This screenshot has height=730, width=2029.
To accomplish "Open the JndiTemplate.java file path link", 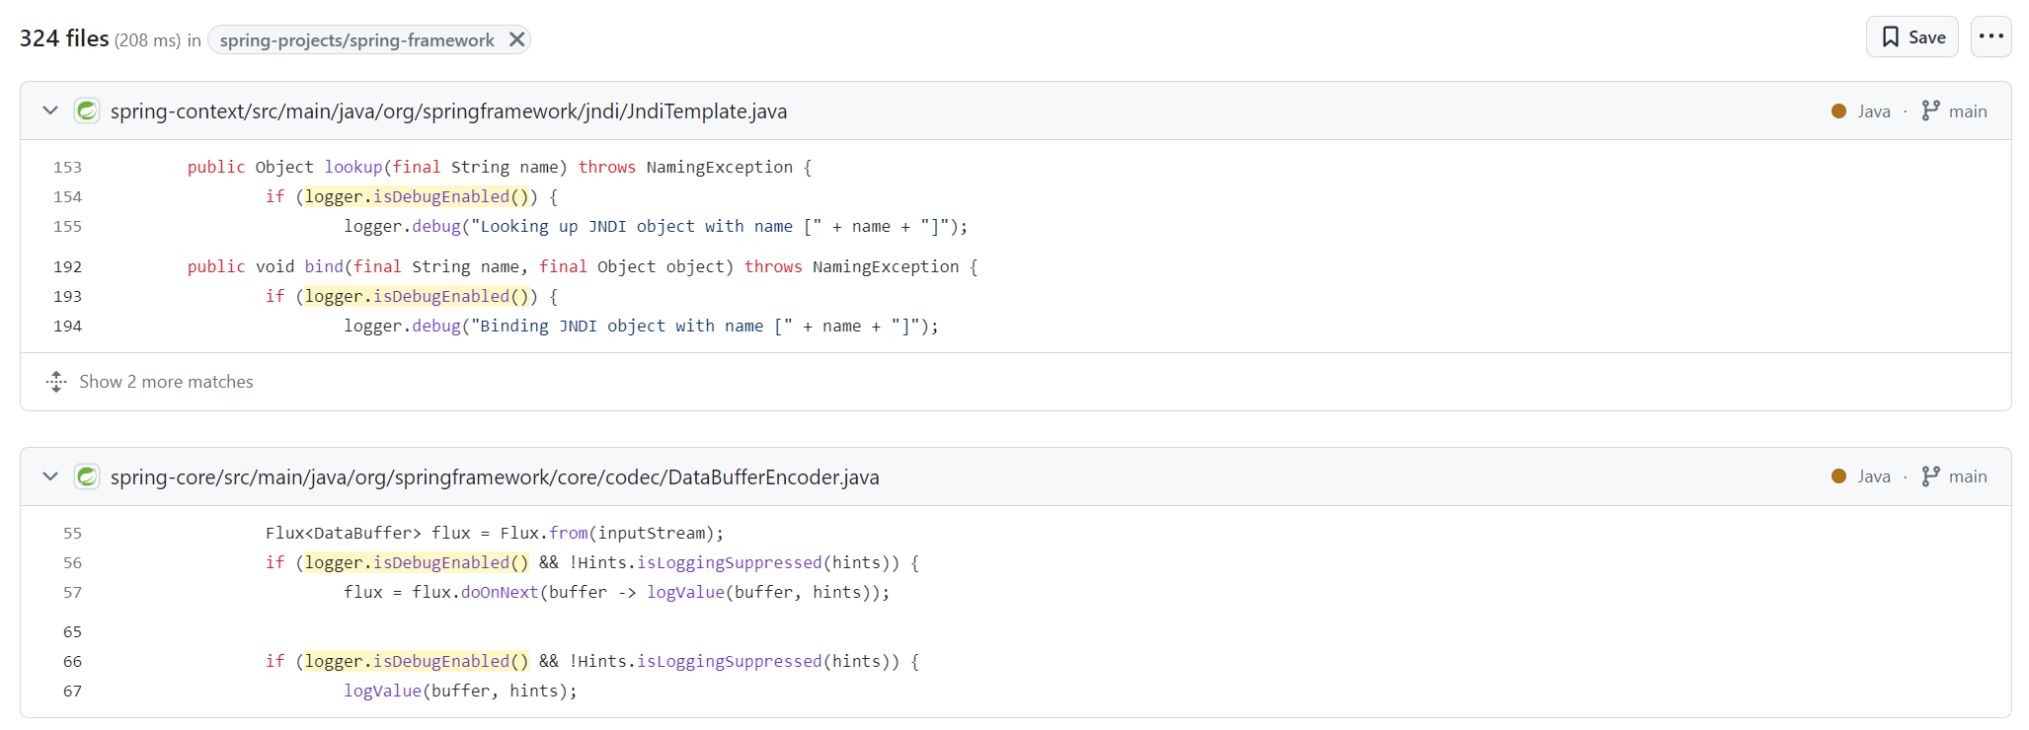I will point(448,111).
